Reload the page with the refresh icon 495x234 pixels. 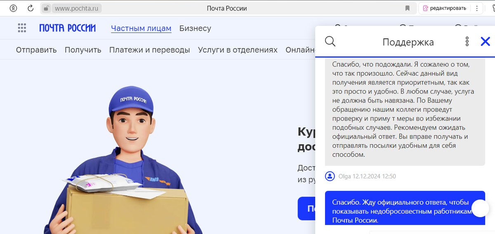tap(31, 8)
